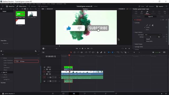
Task: Expand the Open FX category in effects library
Action: 1,72
